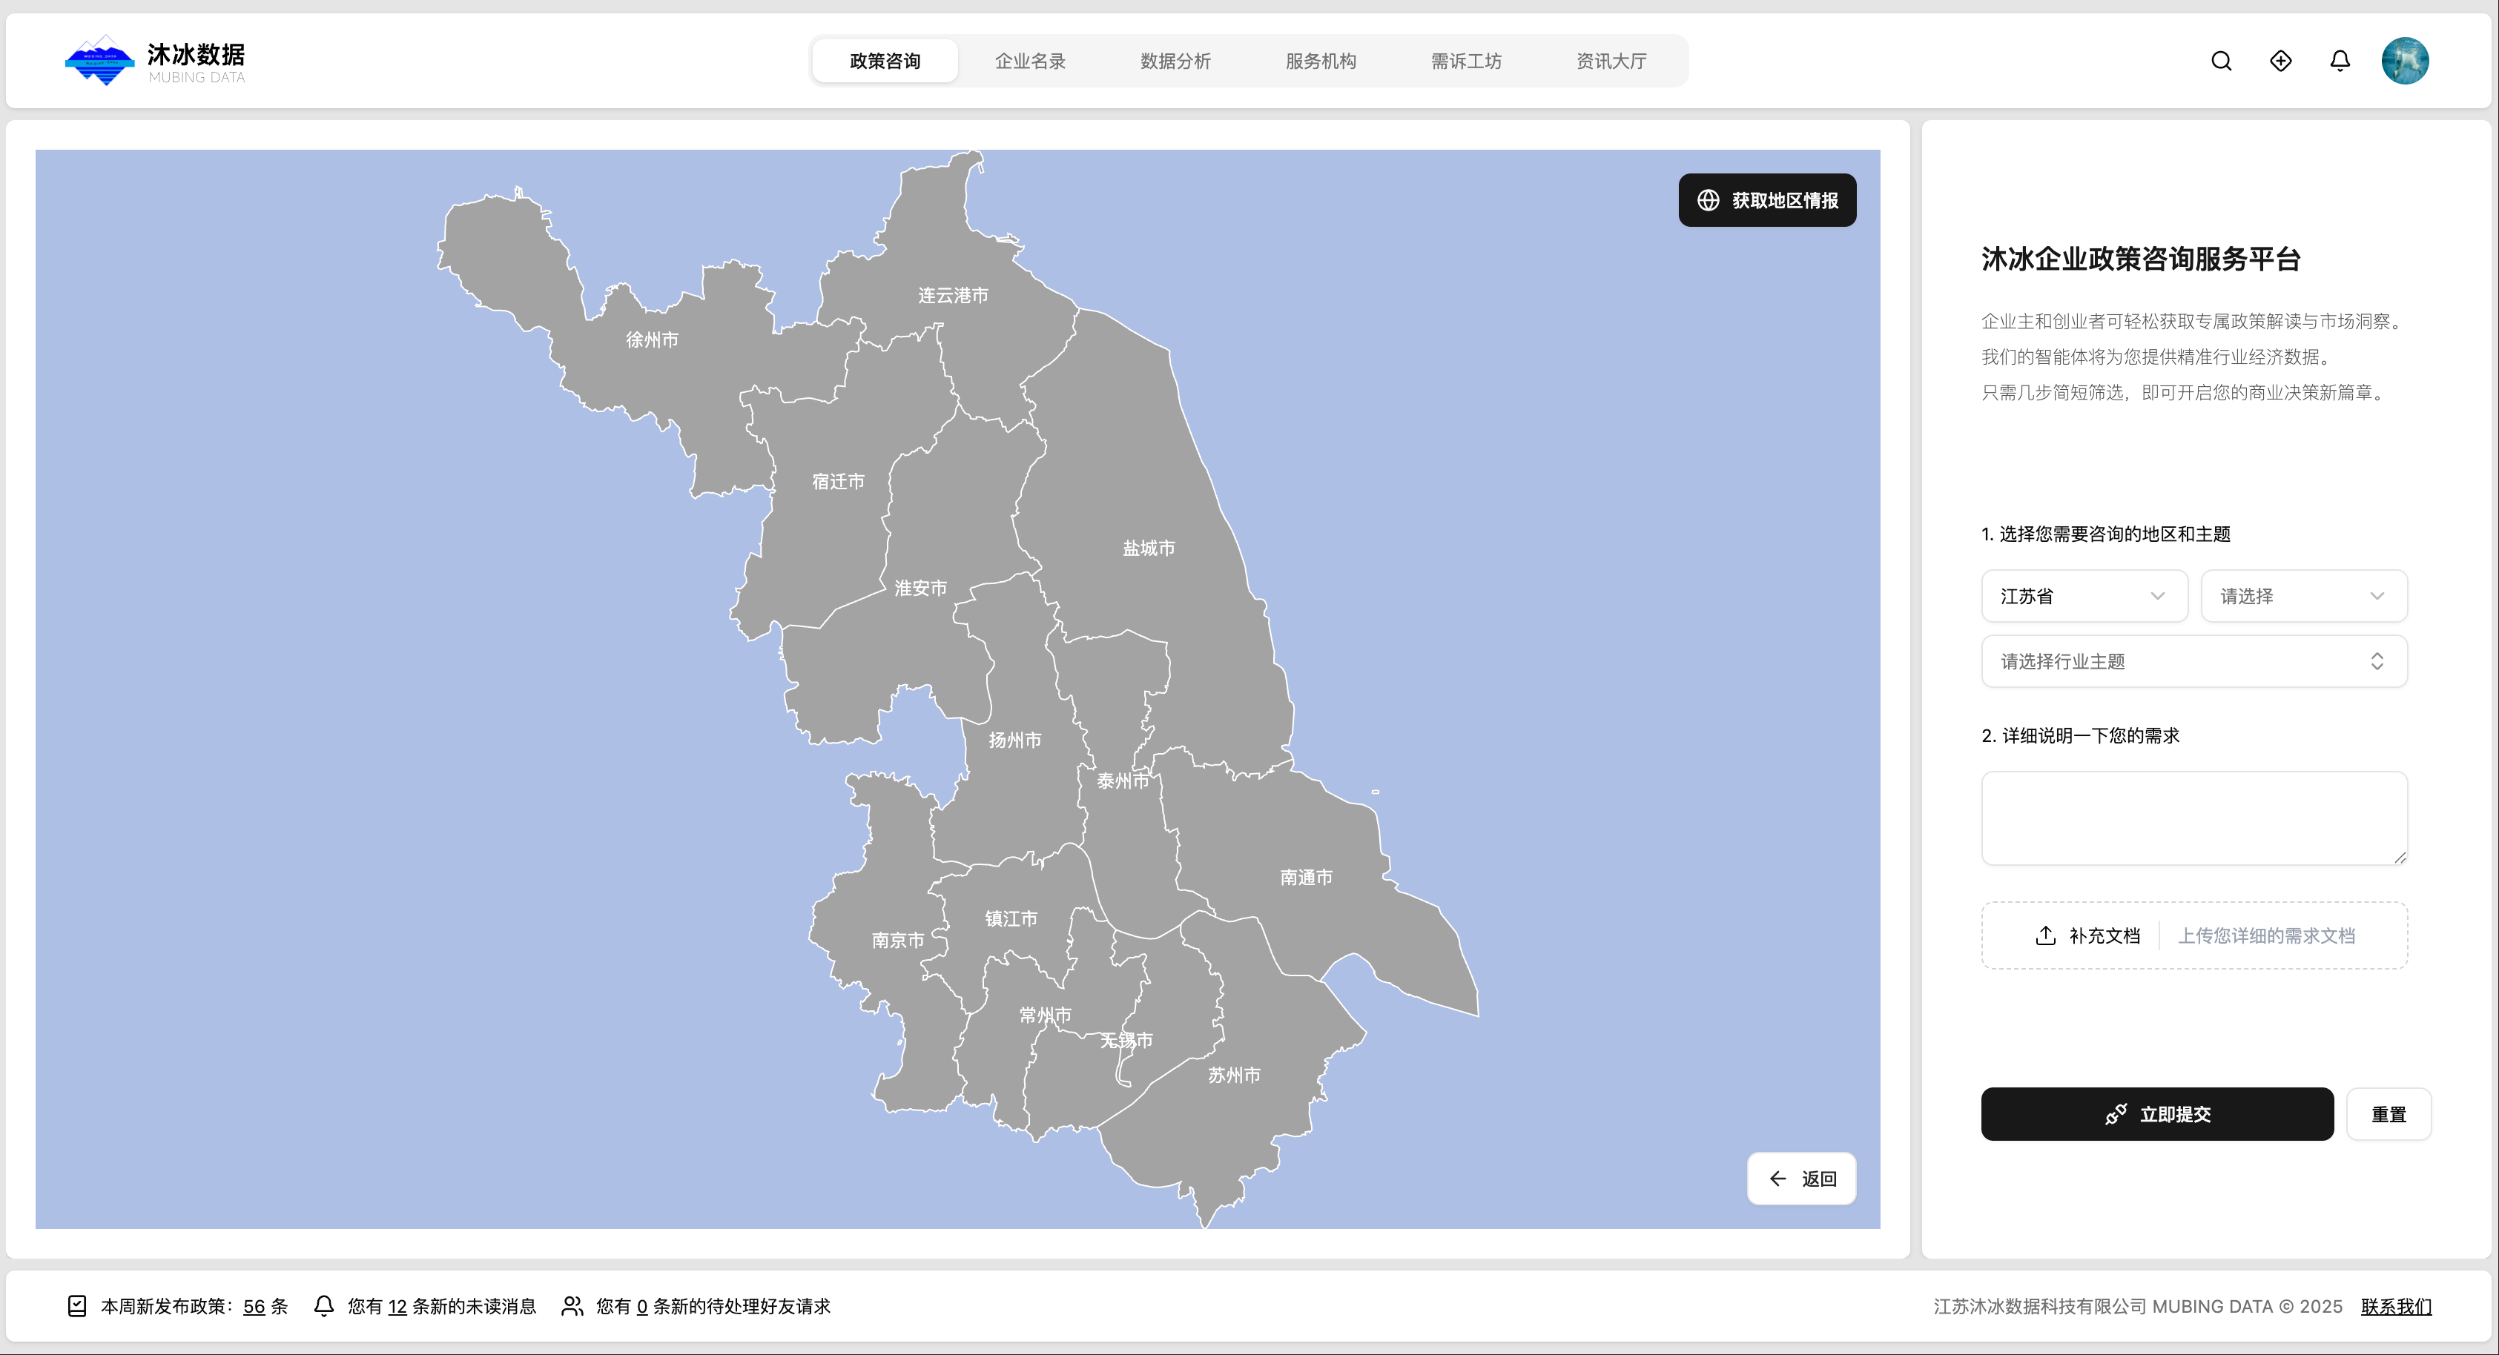Image resolution: width=2499 pixels, height=1355 pixels.
Task: Follow the 联系我们 link in footer
Action: click(x=2395, y=1305)
